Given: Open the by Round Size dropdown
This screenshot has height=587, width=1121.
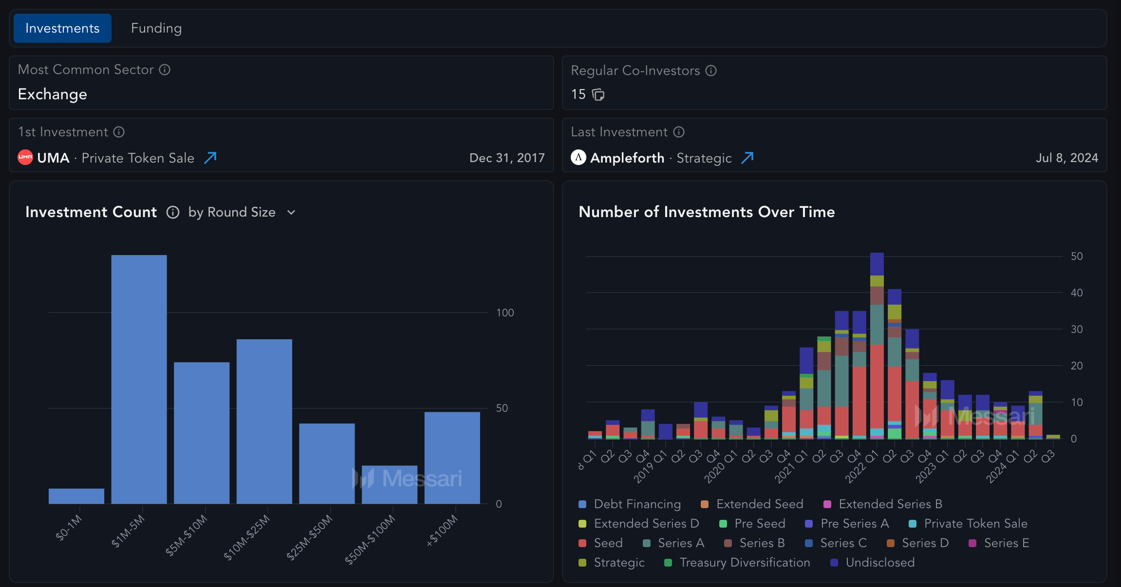Looking at the screenshot, I should tap(241, 212).
